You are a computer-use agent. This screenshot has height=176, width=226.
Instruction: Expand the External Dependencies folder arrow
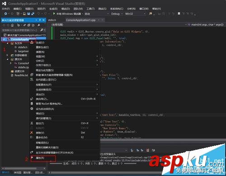coord(7,55)
